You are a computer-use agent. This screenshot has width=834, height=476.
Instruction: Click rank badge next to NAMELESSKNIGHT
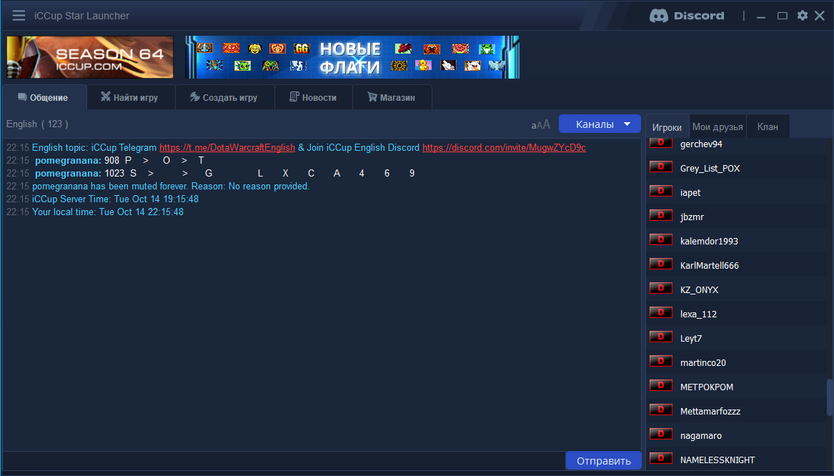tap(661, 458)
